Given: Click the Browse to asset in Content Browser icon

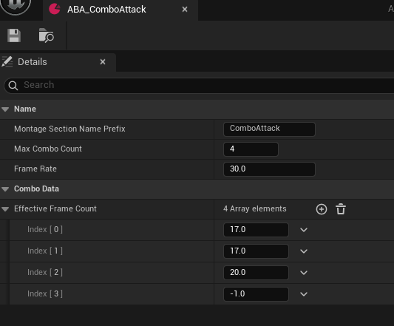Looking at the screenshot, I should pos(47,35).
